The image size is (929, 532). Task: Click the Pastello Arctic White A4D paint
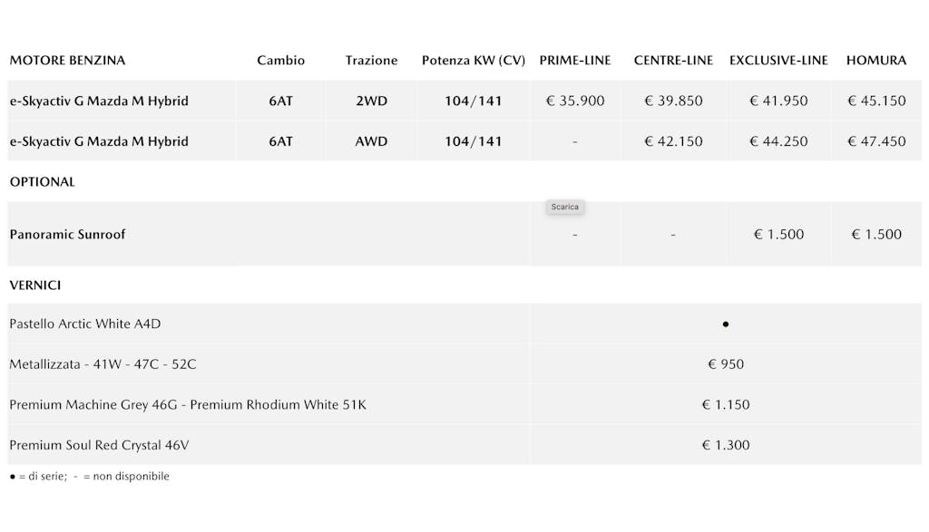[84, 324]
